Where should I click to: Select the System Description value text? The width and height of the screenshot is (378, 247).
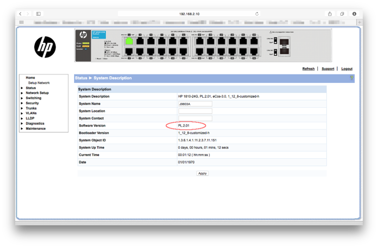coord(219,97)
